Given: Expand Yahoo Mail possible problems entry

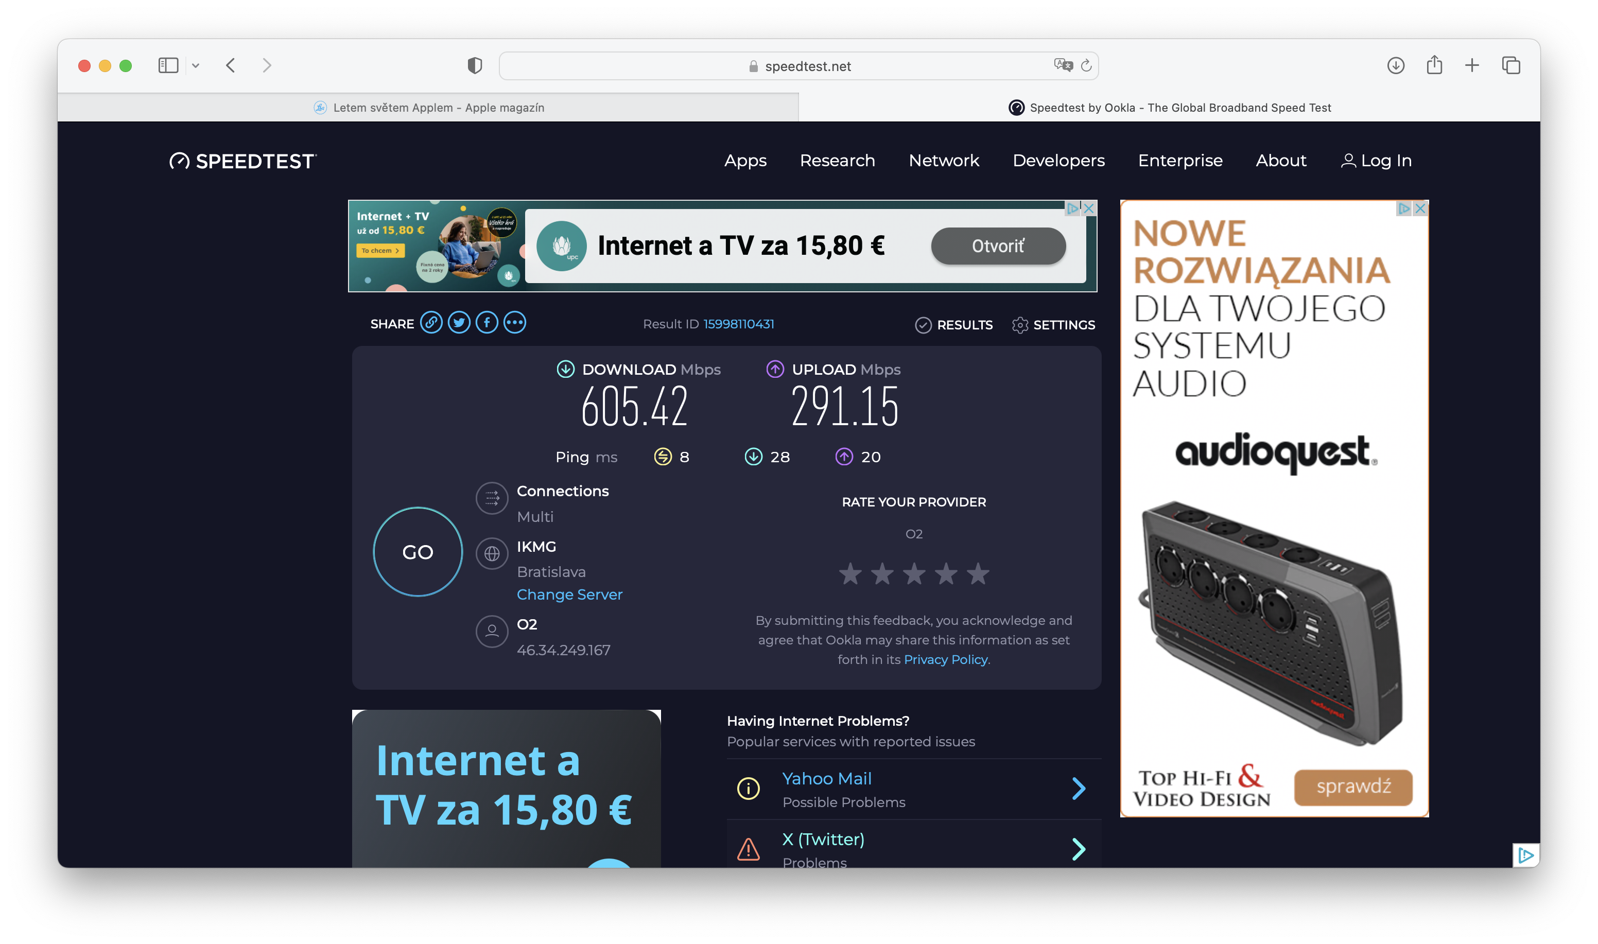Looking at the screenshot, I should click(914, 789).
